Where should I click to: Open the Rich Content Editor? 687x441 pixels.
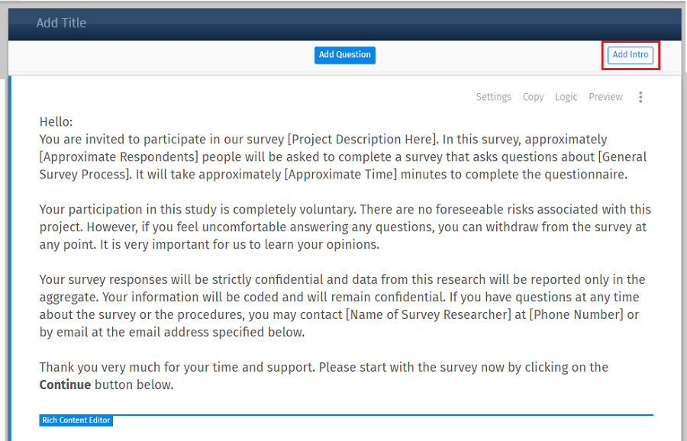76,420
